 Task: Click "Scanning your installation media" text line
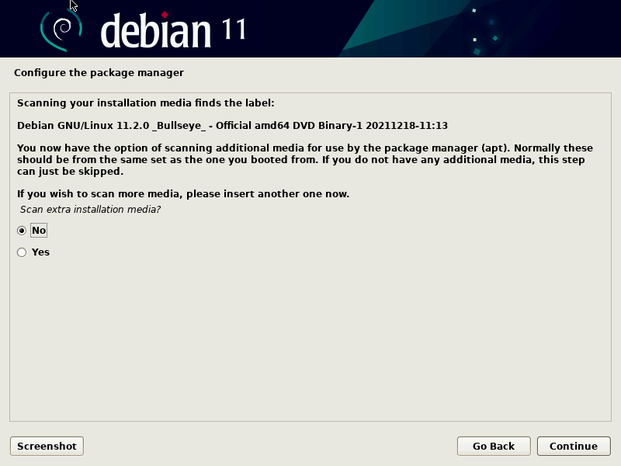click(145, 103)
